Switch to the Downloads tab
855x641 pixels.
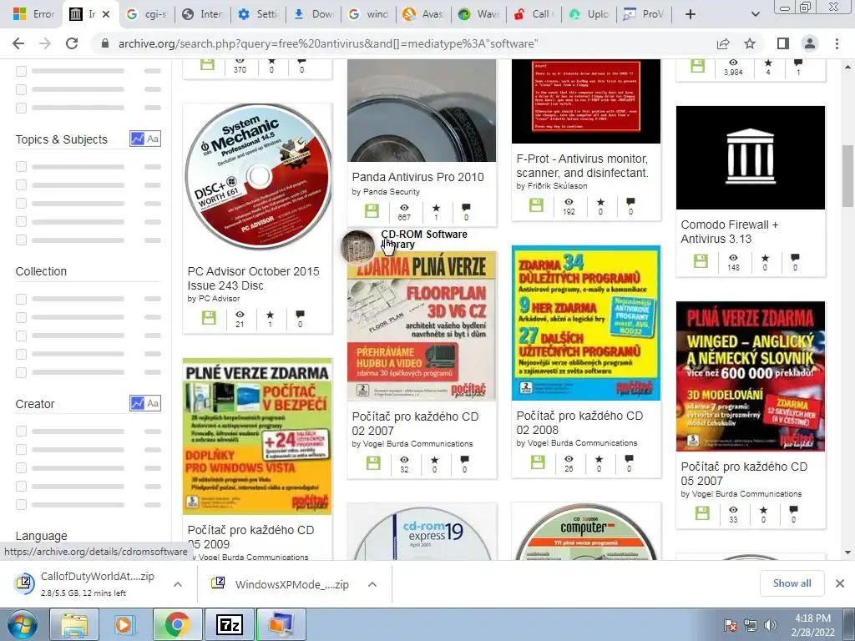(x=314, y=14)
